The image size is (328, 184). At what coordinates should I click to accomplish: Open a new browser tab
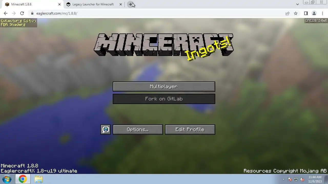tap(131, 4)
